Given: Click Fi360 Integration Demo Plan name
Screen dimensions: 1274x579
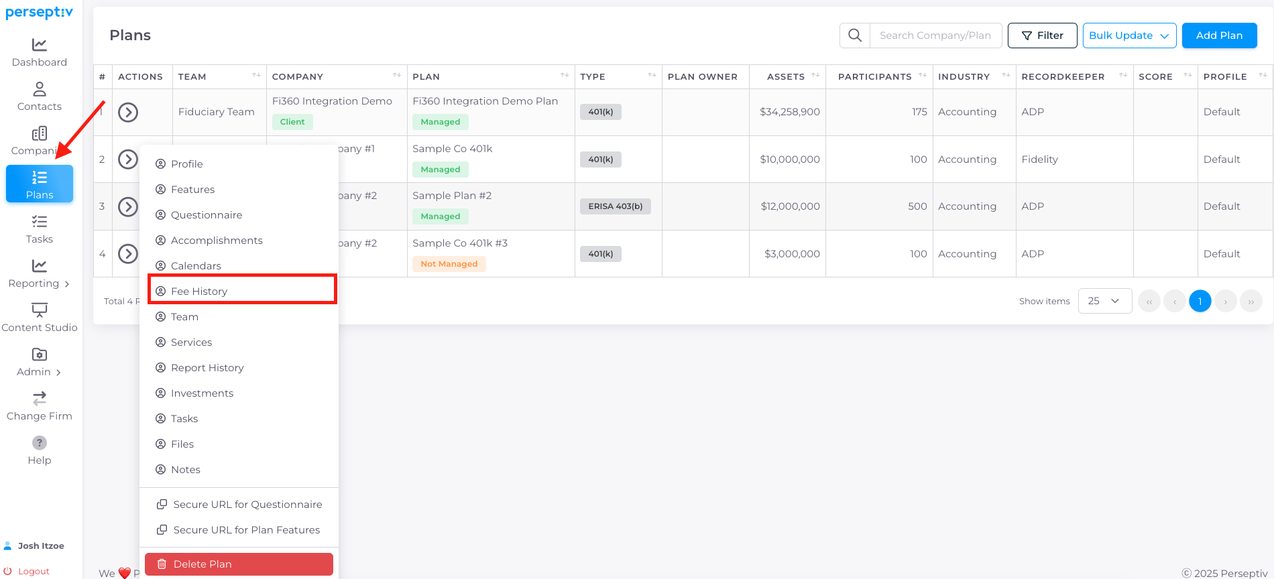Looking at the screenshot, I should (485, 101).
